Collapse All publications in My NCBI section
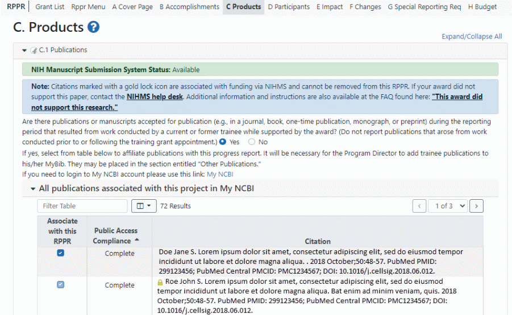This screenshot has height=315, width=512. tap(33, 188)
